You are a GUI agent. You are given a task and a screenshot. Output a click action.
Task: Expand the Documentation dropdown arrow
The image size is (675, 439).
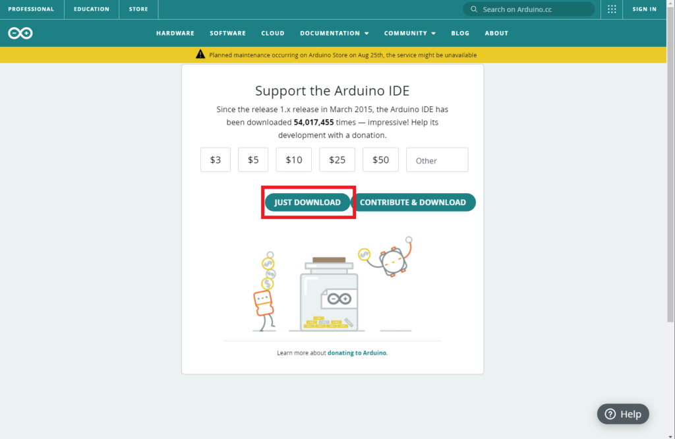(367, 34)
